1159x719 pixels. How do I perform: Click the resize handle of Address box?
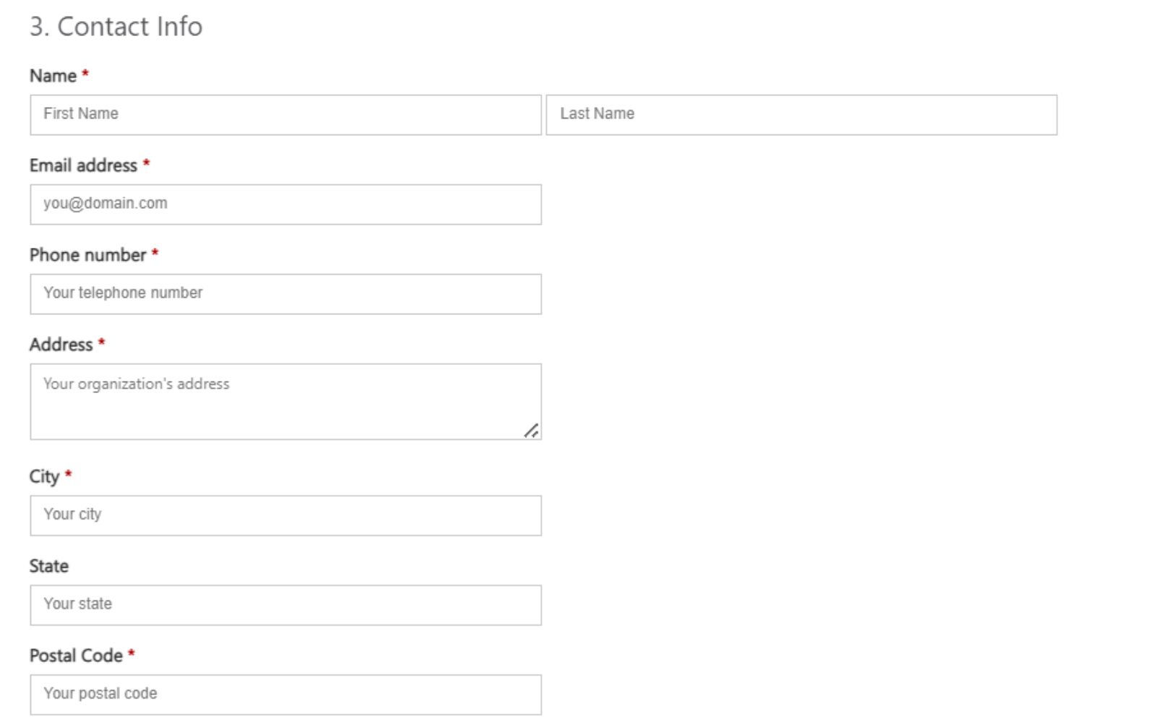tap(531, 431)
